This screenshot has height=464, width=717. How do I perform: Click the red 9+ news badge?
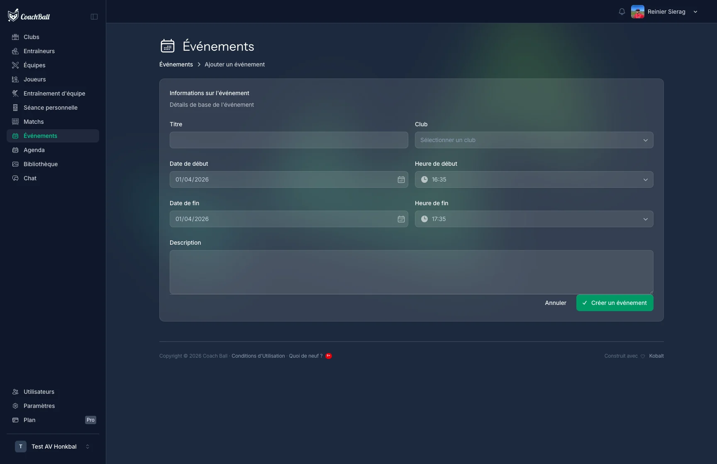(x=329, y=356)
